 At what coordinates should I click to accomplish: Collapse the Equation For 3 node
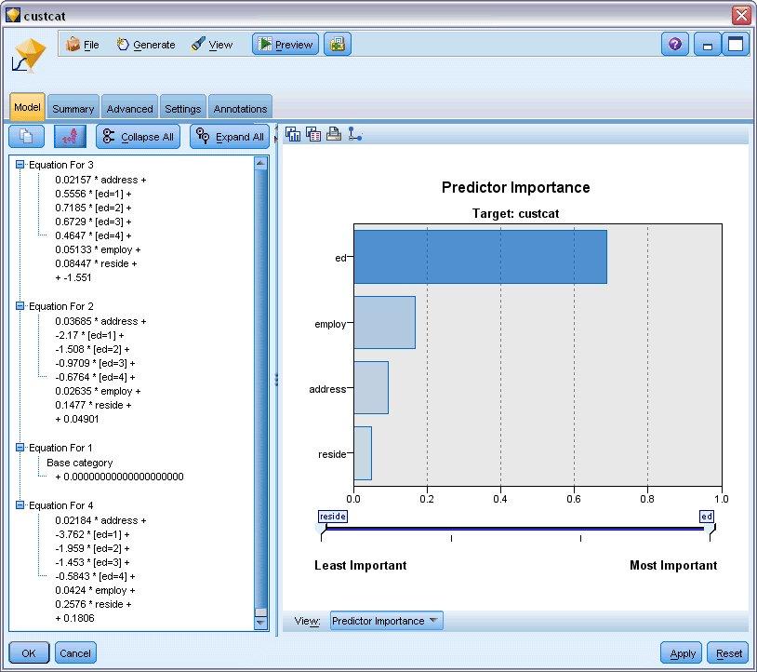point(20,165)
